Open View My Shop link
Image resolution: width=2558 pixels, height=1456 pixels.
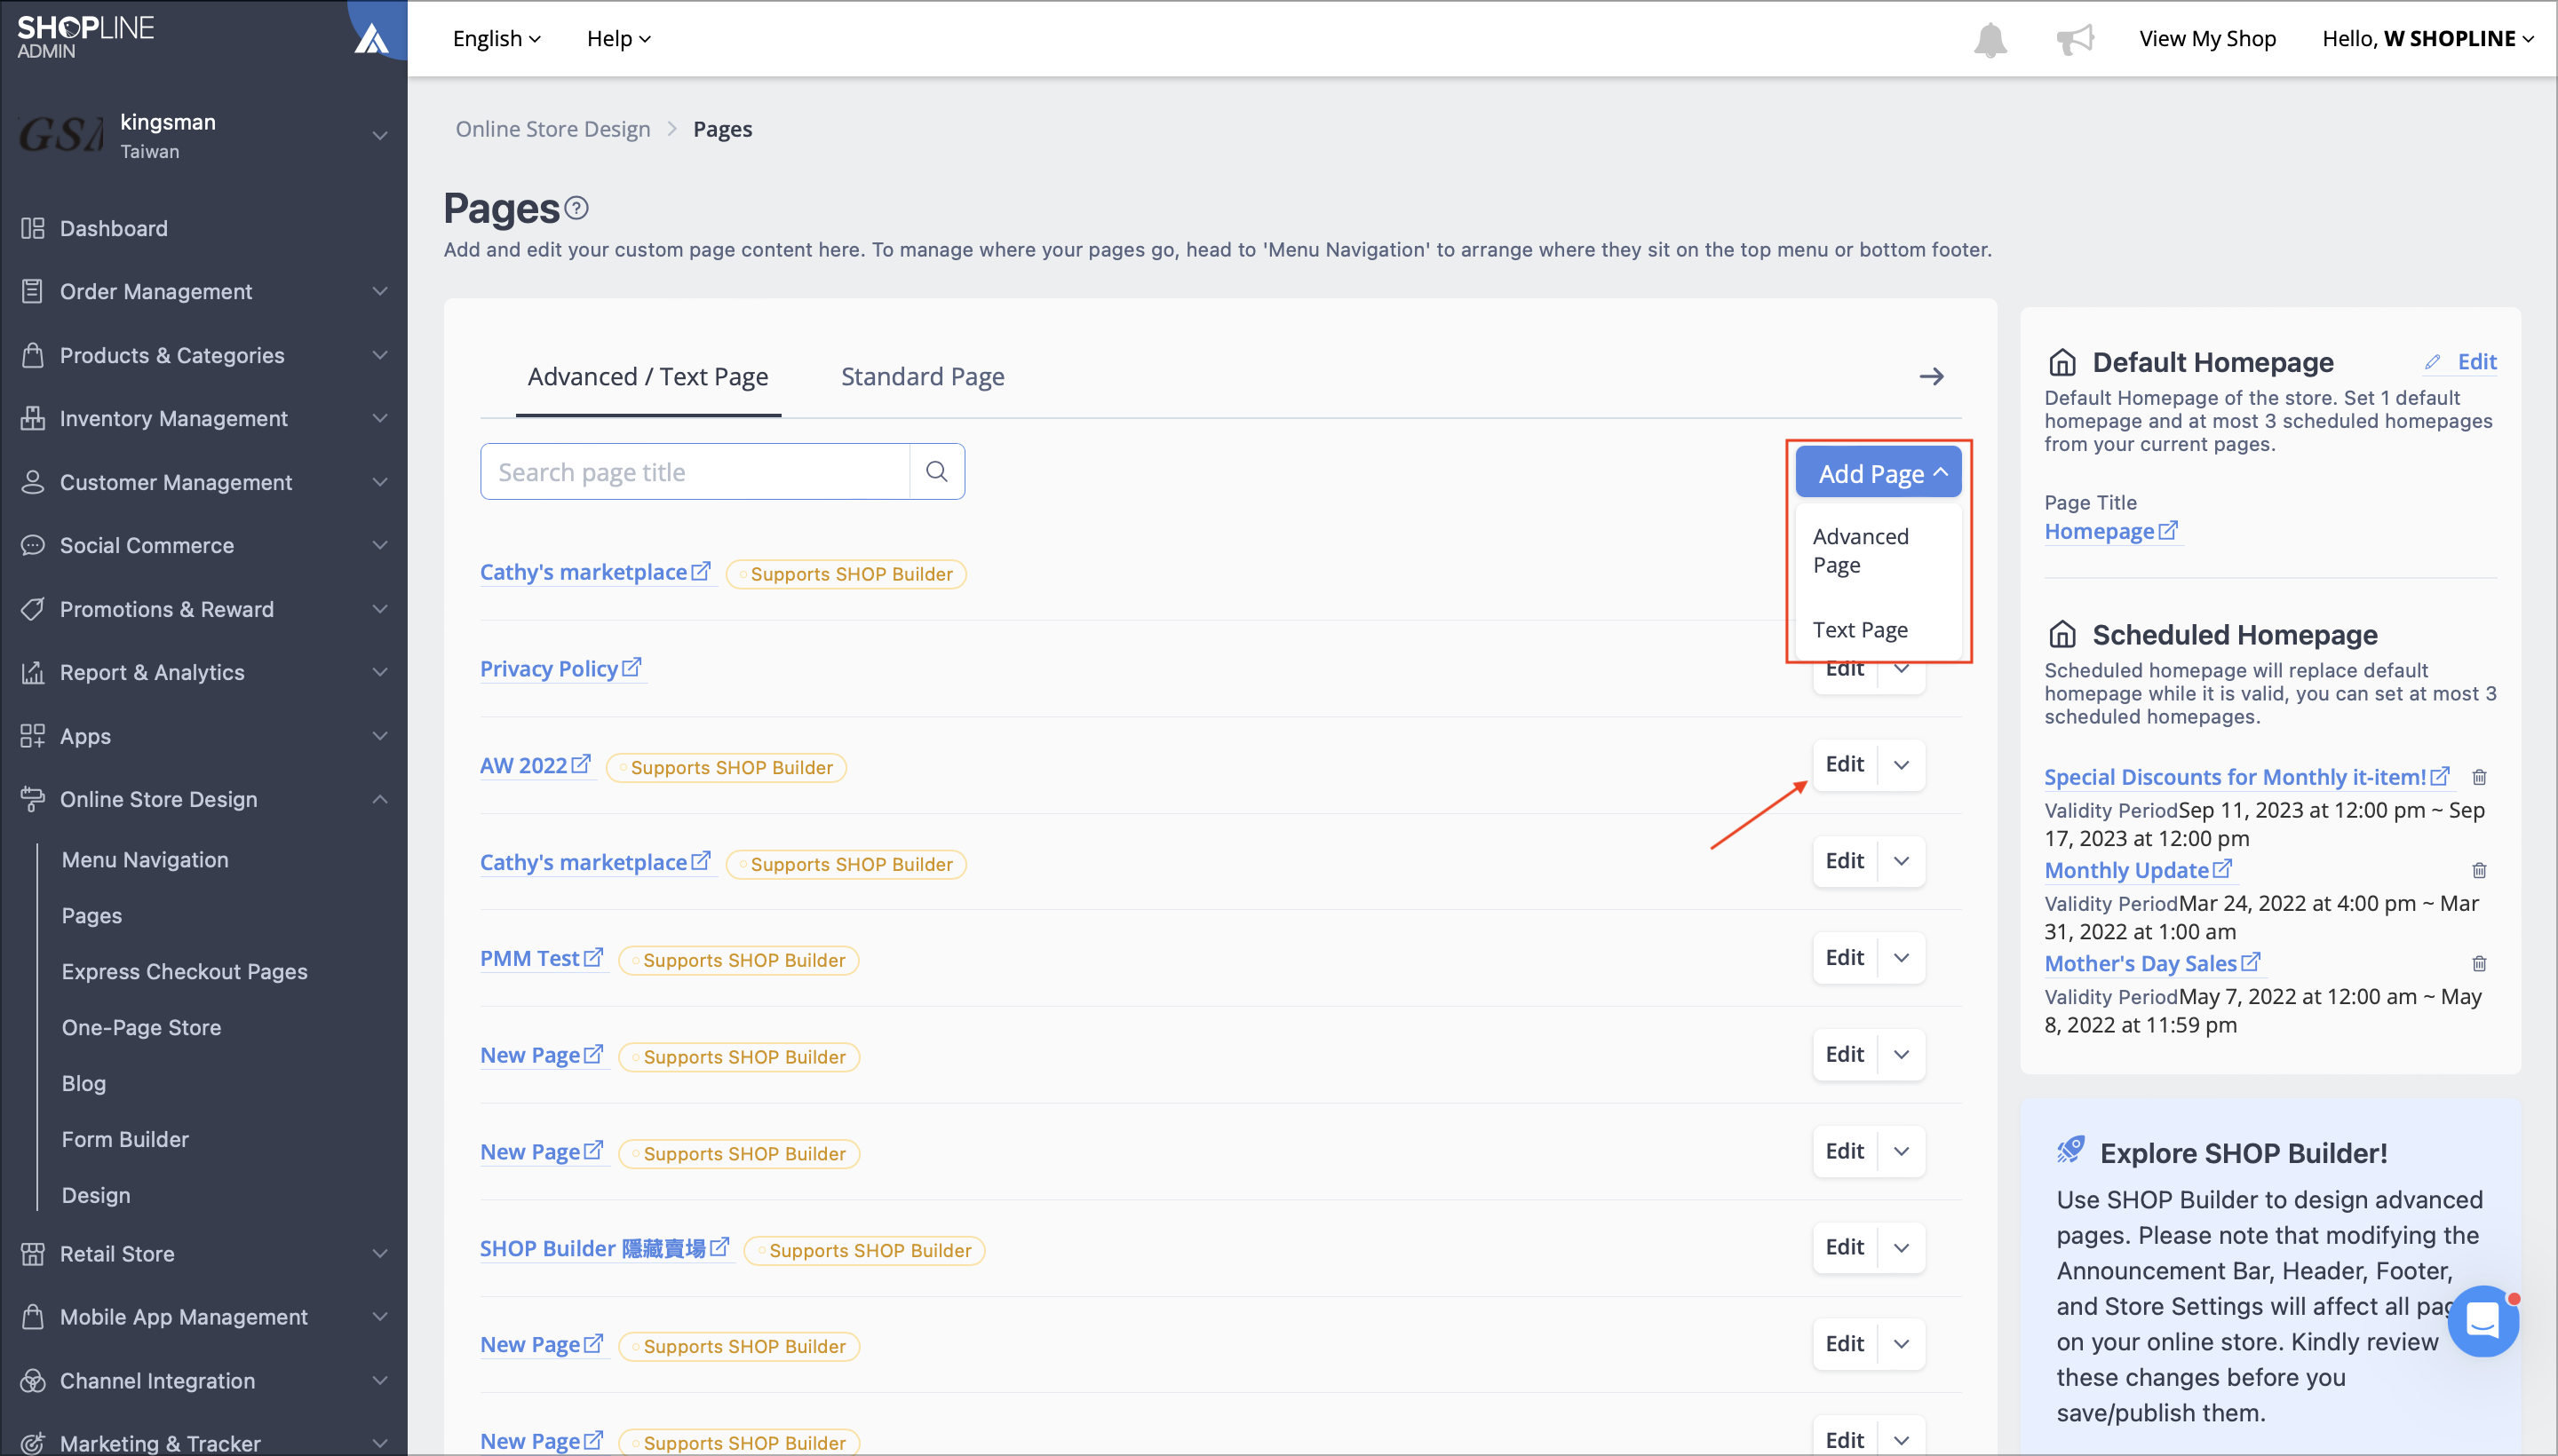[x=2207, y=39]
